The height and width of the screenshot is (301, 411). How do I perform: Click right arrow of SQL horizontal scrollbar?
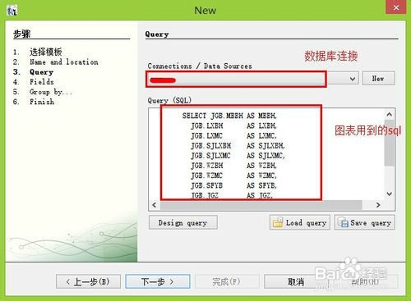tap(378, 205)
